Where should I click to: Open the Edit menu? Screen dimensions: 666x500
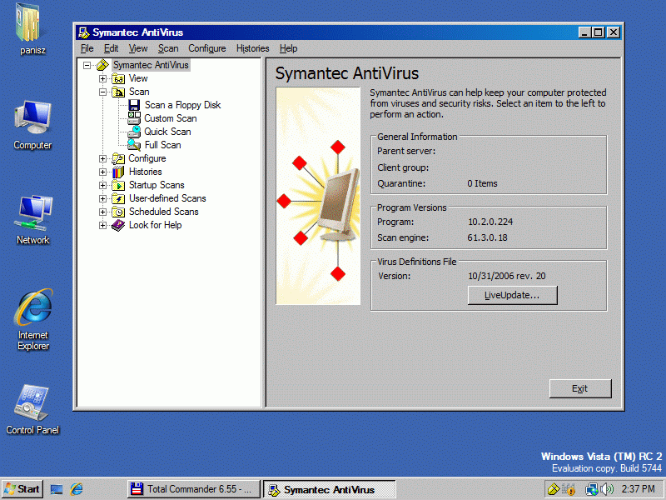pyautogui.click(x=112, y=48)
